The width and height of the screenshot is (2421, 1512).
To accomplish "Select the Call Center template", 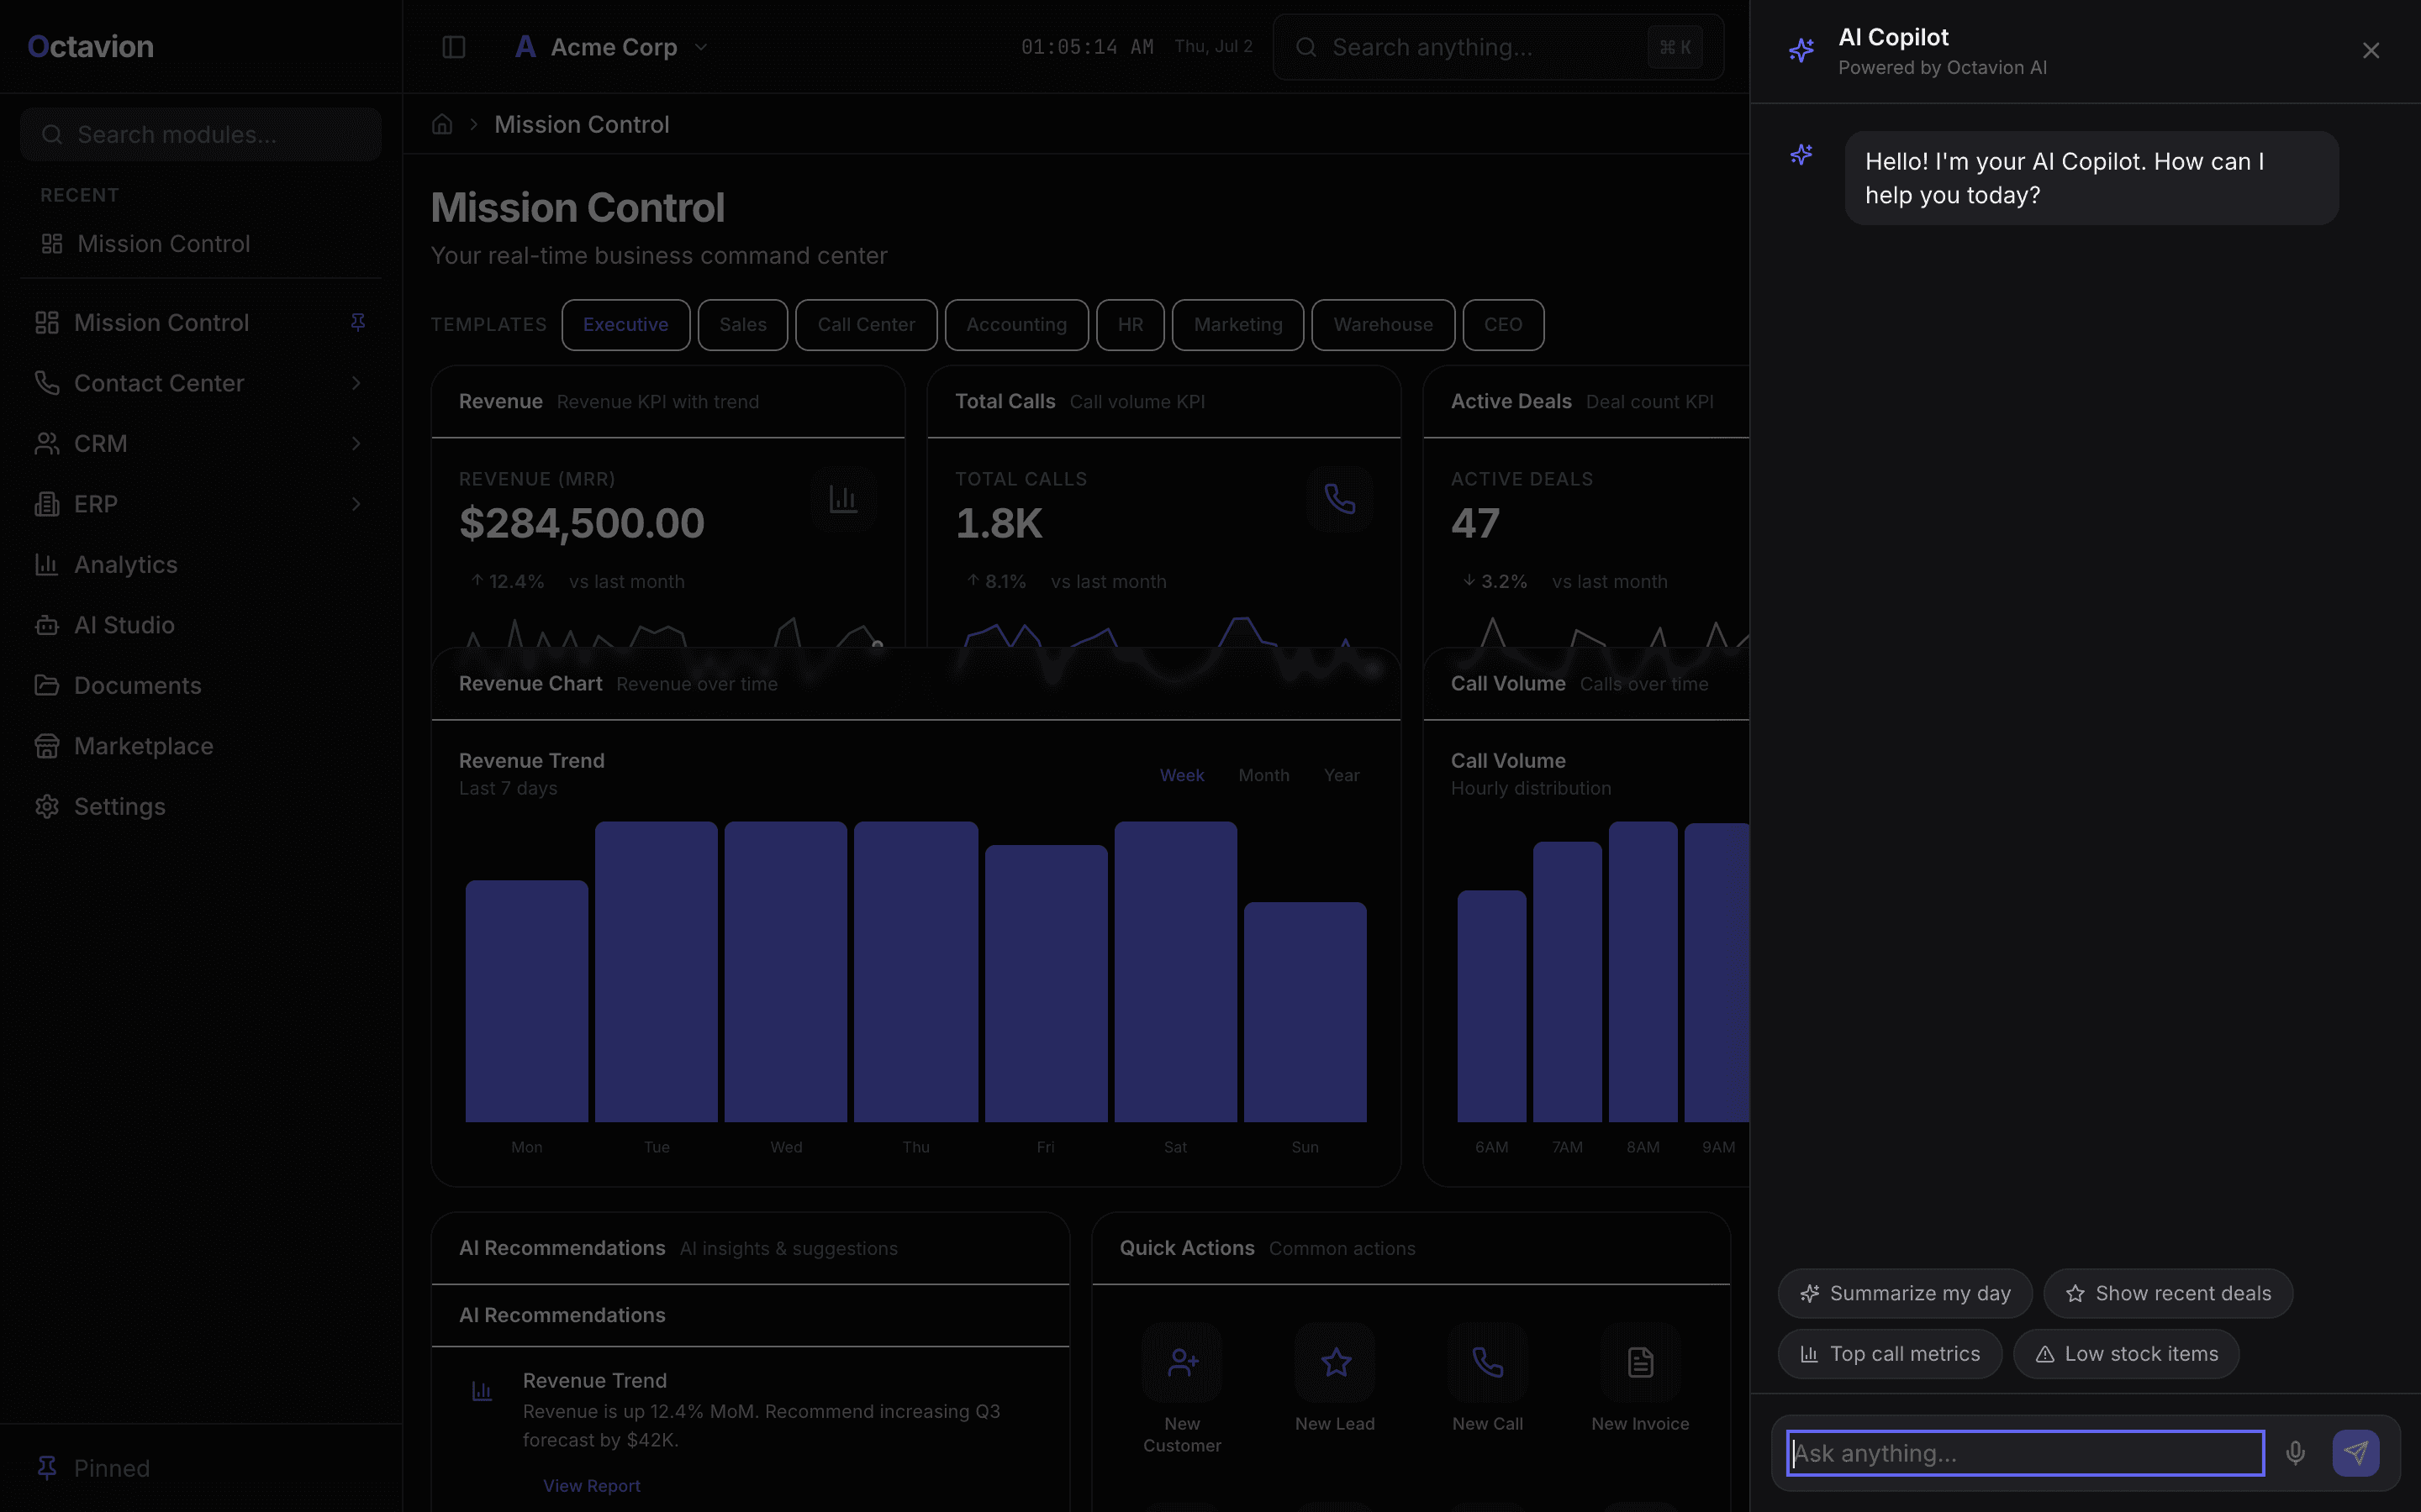I will click(867, 325).
